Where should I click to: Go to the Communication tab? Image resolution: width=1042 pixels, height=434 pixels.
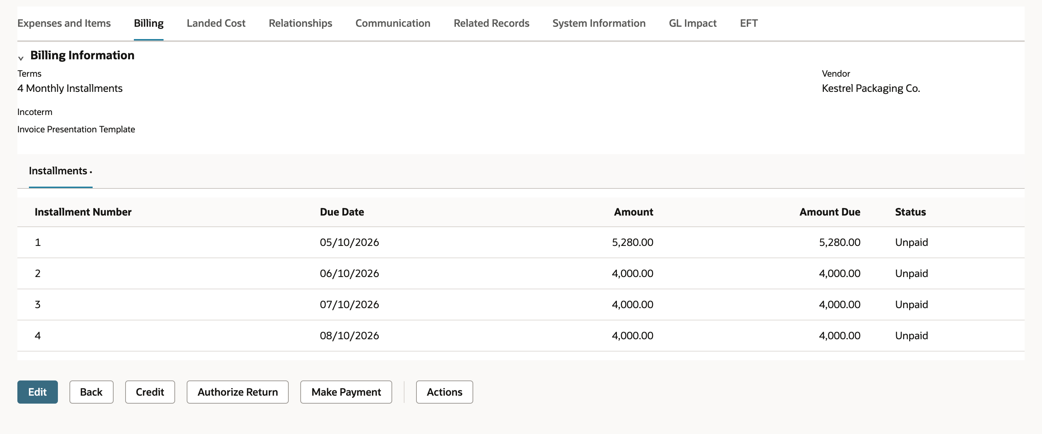pos(392,23)
